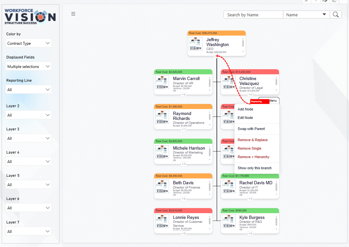Expand Marvin Carroll's 4 subordinates
Image resolution: width=349 pixels, height=247 pixels.
pos(183,95)
